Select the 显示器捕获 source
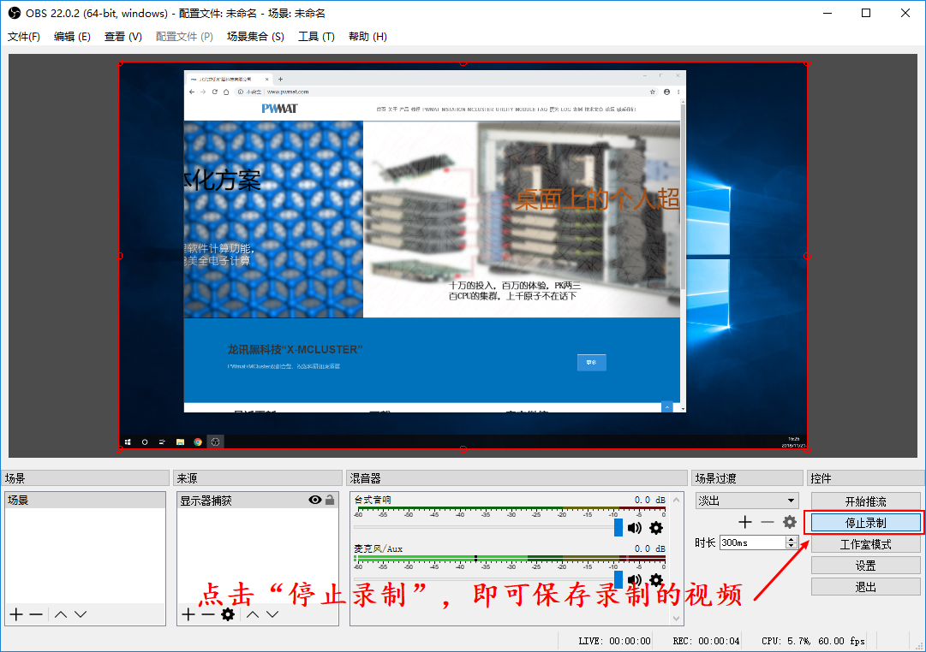The image size is (926, 652). pos(258,501)
